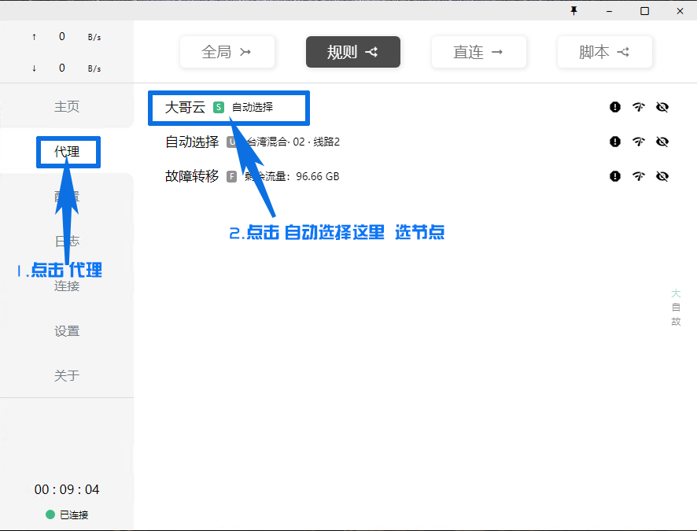
Task: Run latency test for 故障转移 group
Action: 639,176
